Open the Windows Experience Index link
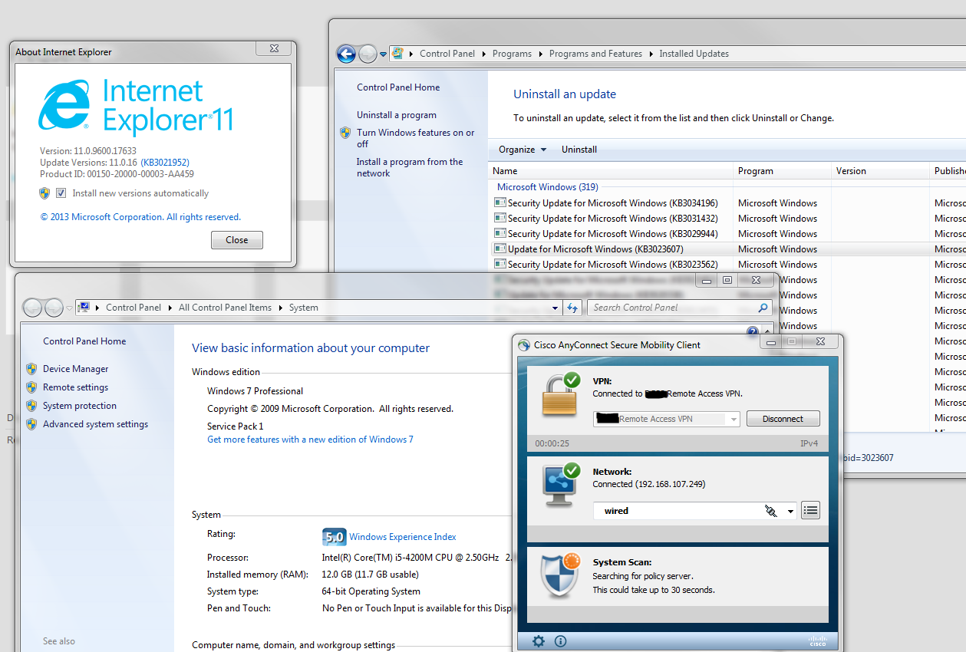Viewport: 966px width, 652px height. [403, 537]
